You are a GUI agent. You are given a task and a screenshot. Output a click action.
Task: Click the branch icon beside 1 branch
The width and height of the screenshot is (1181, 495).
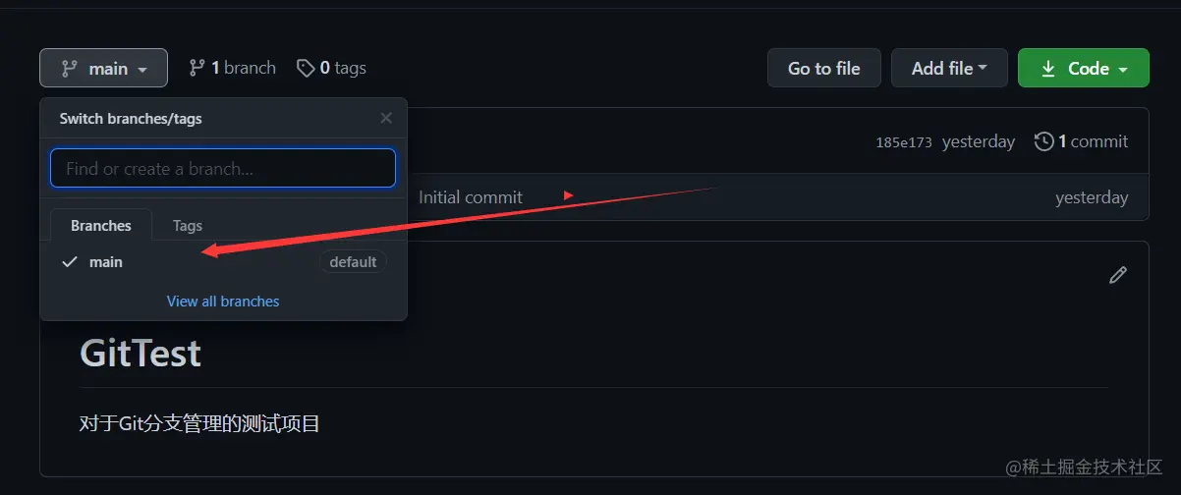coord(197,68)
